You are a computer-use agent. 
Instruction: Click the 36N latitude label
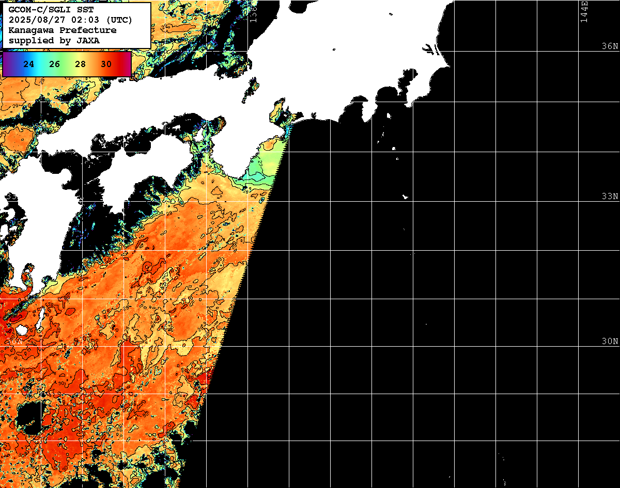(x=610, y=46)
